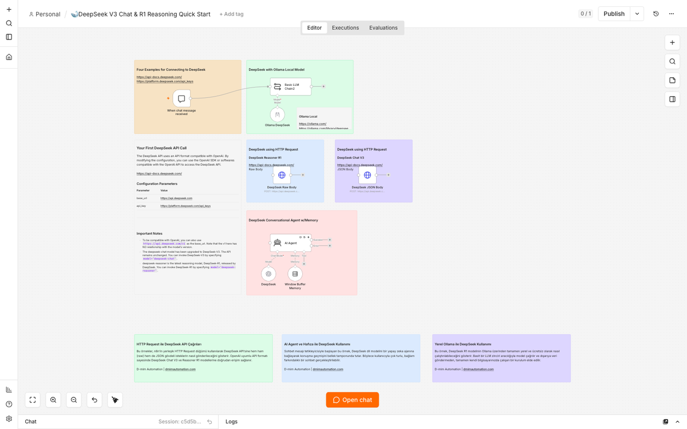Select the chat trigger node icon
687x429 pixels.
(181, 98)
